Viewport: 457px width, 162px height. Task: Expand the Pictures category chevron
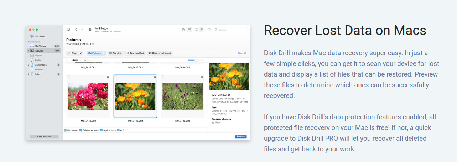click(29, 51)
